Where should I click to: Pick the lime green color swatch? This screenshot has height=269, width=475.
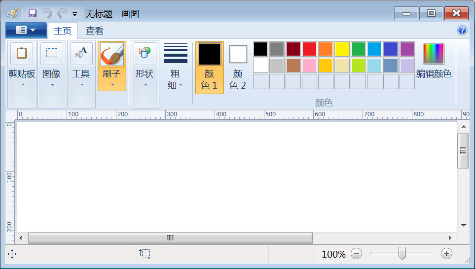point(359,66)
